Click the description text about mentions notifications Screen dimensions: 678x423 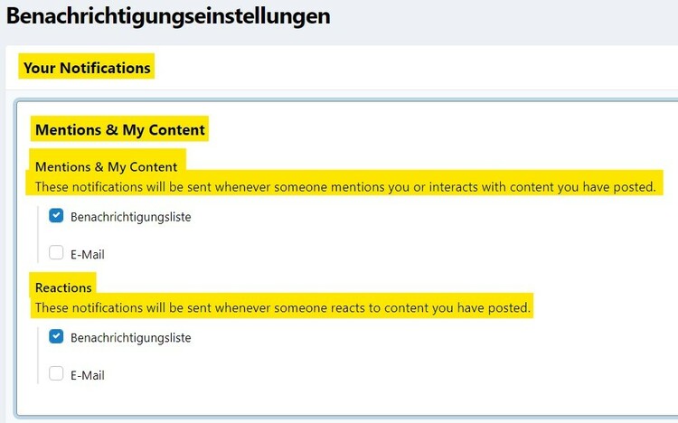[x=344, y=187]
